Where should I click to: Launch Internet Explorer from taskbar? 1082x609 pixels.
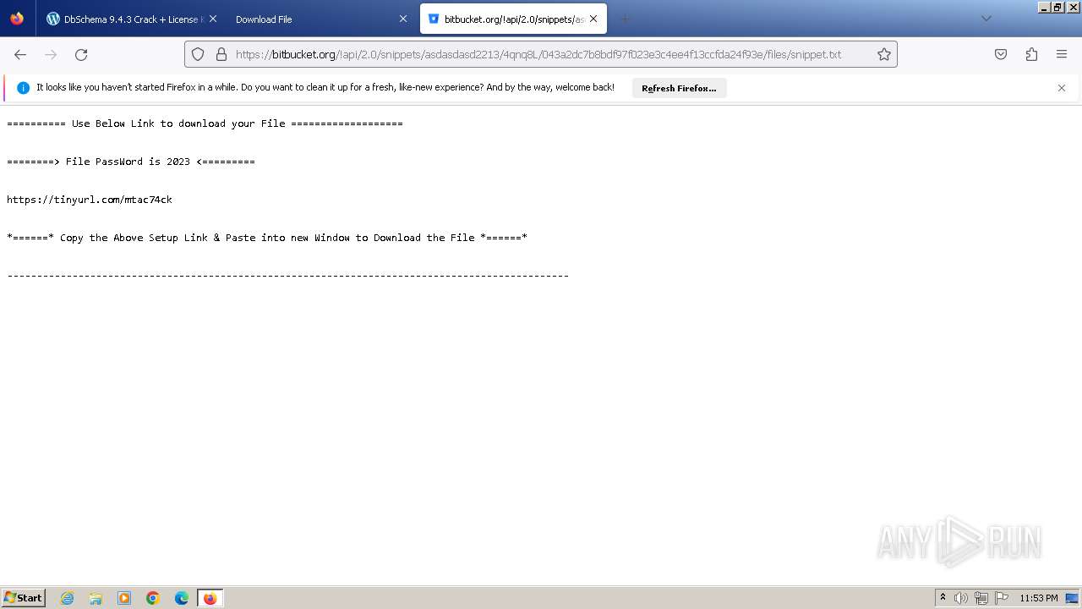[67, 598]
